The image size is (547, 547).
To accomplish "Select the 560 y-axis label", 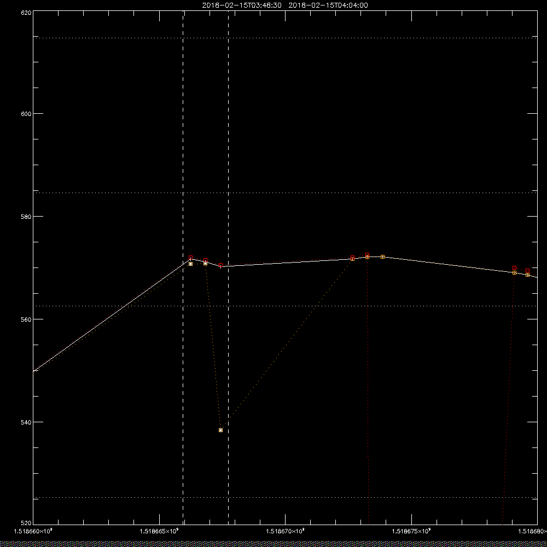I will [x=26, y=319].
